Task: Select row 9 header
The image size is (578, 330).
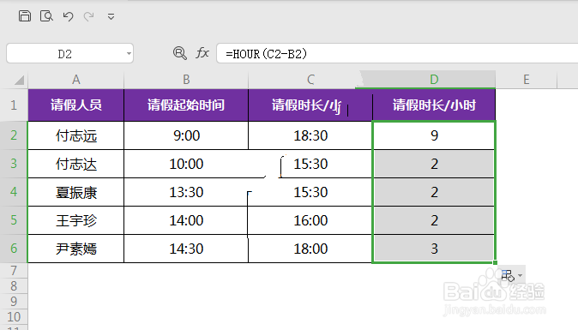Action: [14, 302]
